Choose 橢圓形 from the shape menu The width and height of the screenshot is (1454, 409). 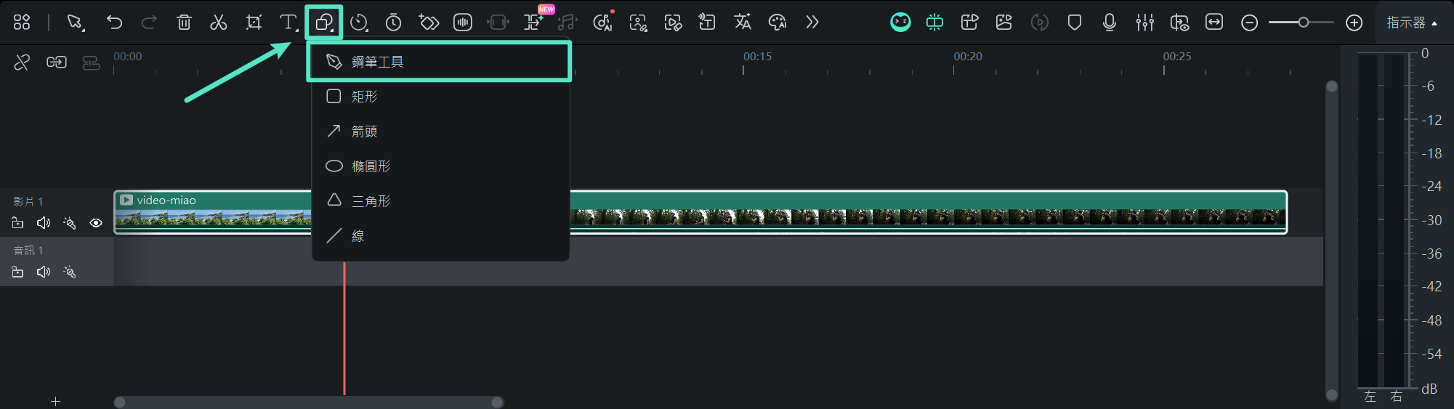click(x=371, y=166)
